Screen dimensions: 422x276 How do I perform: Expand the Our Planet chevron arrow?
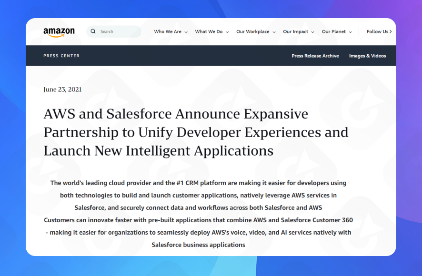tap(351, 32)
